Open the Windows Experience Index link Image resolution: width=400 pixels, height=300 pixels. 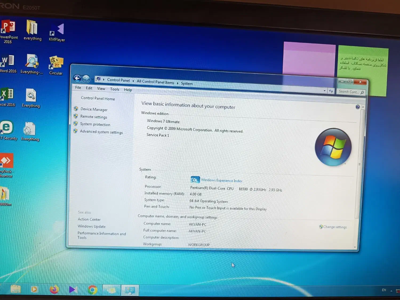click(222, 181)
